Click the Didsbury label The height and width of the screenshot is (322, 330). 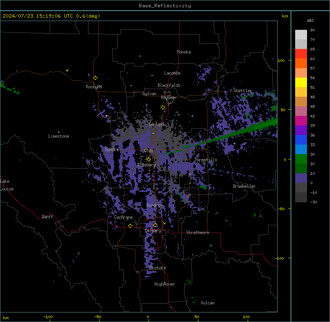[147, 165]
